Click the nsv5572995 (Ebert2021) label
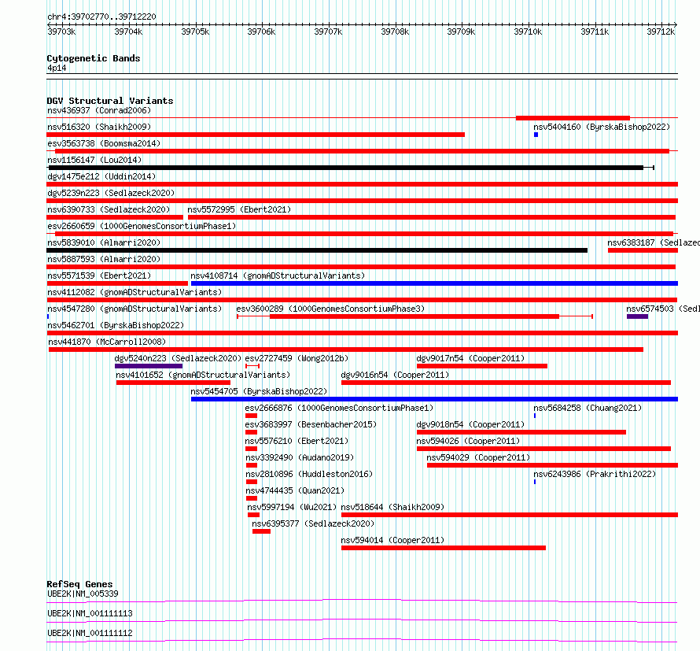The width and height of the screenshot is (700, 651). point(239,209)
